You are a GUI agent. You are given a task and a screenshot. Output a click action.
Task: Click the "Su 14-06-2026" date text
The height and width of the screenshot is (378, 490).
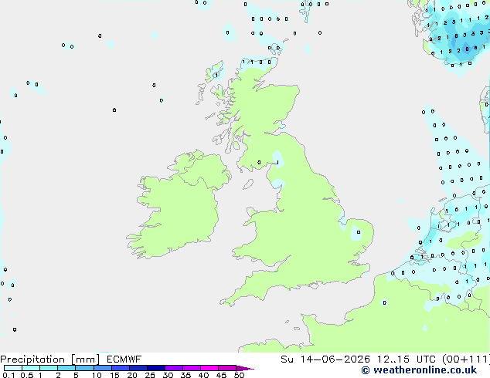325,359
